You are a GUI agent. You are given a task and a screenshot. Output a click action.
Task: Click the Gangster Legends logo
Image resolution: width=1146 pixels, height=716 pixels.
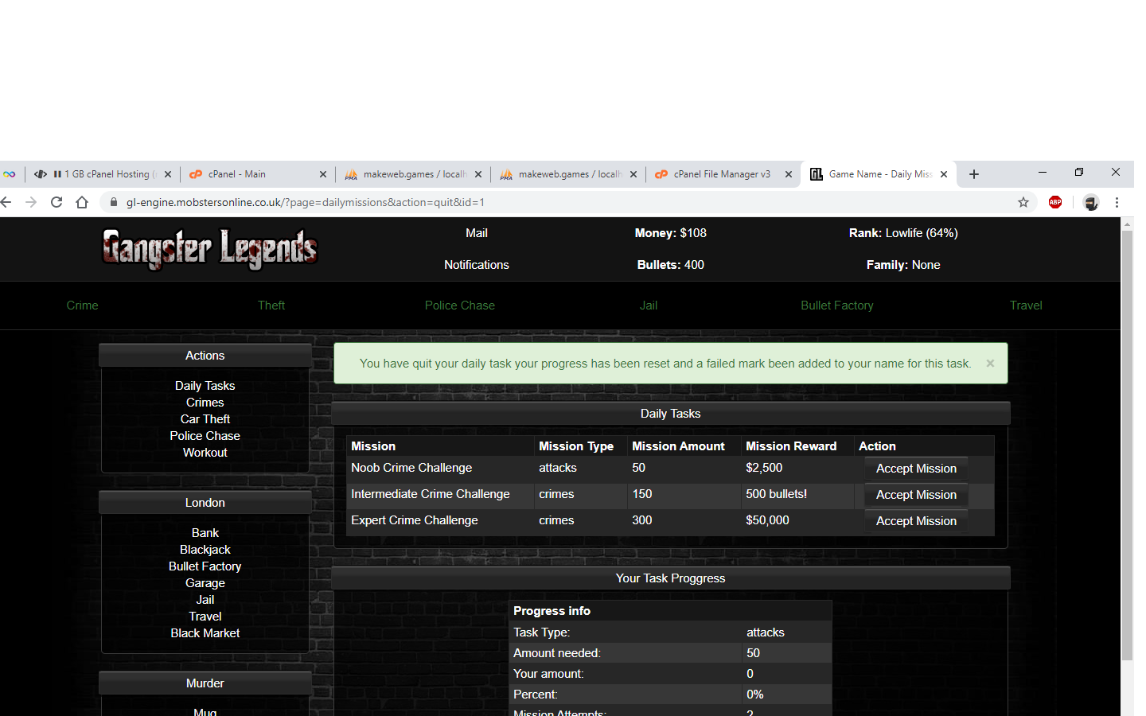point(210,248)
